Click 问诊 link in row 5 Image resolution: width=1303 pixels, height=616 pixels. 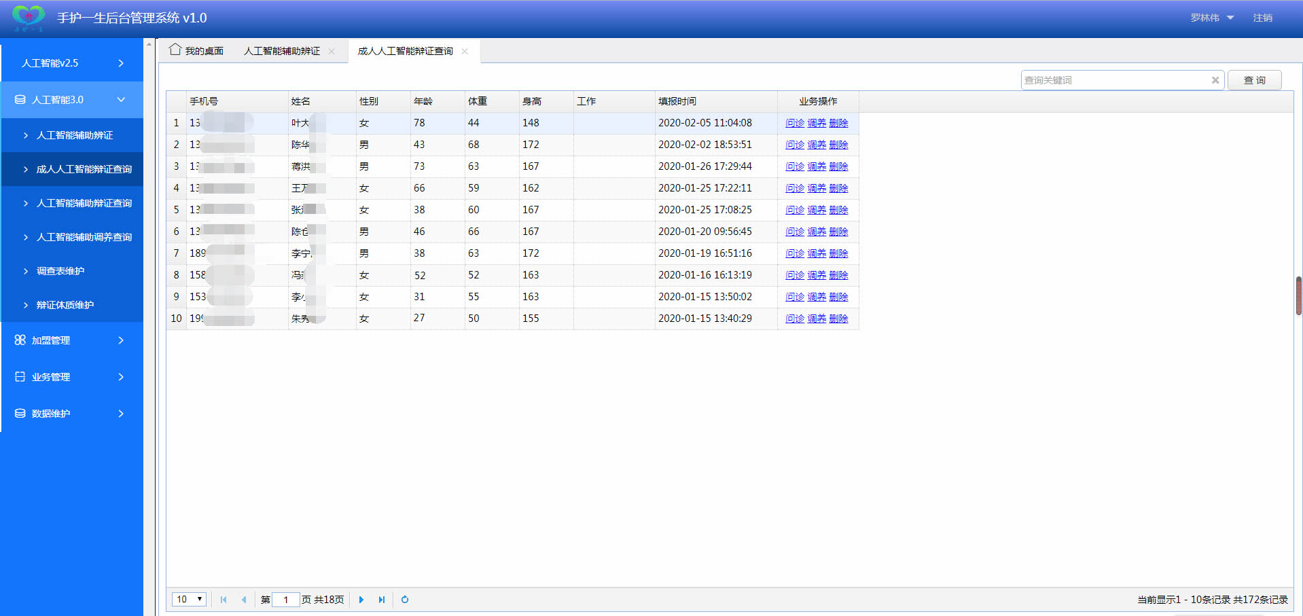point(795,210)
